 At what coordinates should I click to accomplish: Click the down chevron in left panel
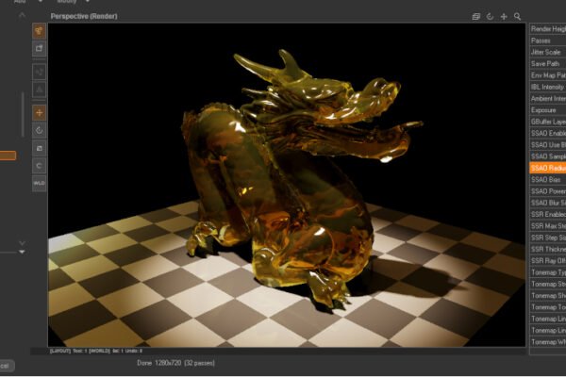[22, 243]
